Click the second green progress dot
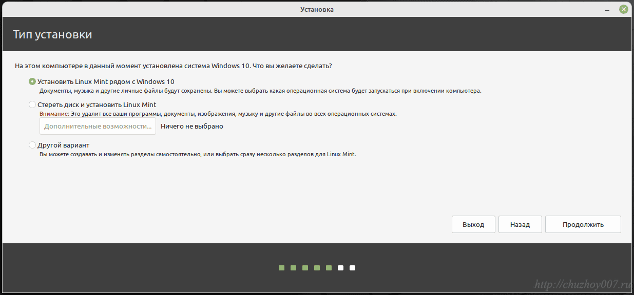The height and width of the screenshot is (295, 634). [x=293, y=268]
